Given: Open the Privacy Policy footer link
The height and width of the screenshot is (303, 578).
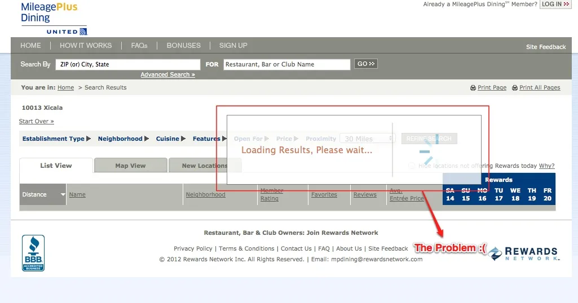Looking at the screenshot, I should pyautogui.click(x=193, y=248).
